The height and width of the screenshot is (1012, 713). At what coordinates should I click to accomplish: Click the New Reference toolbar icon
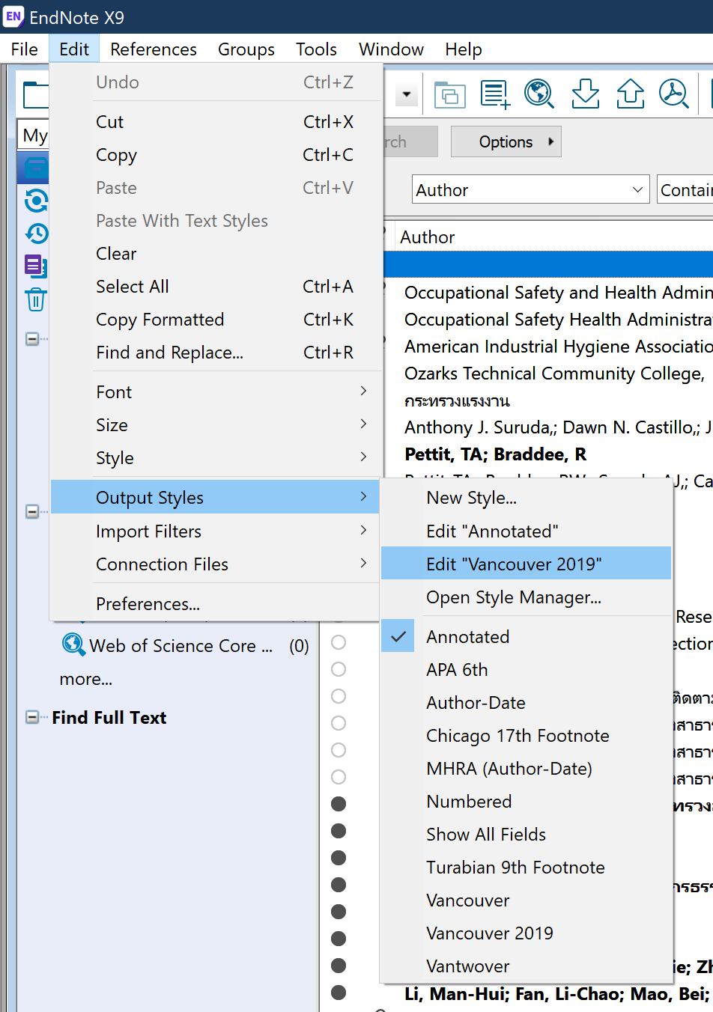click(x=495, y=94)
